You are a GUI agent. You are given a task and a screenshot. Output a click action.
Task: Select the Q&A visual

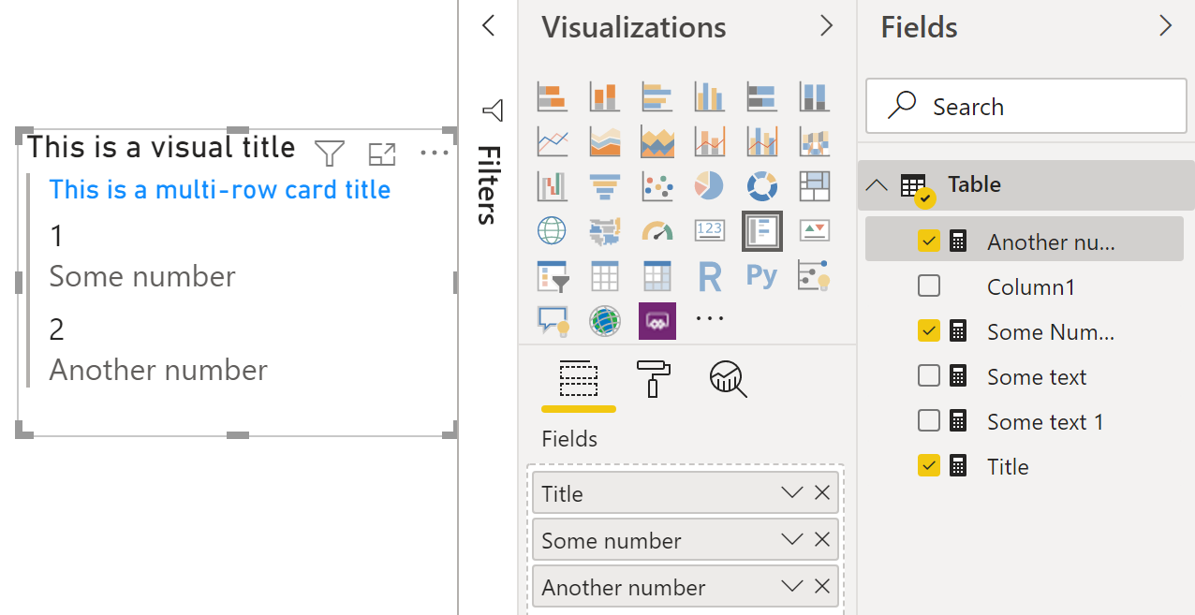click(x=552, y=321)
